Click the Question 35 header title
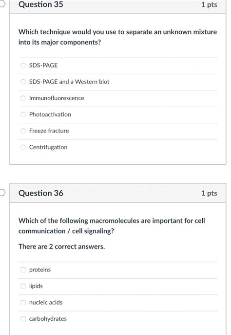The image size is (231, 335). pyautogui.click(x=41, y=4)
